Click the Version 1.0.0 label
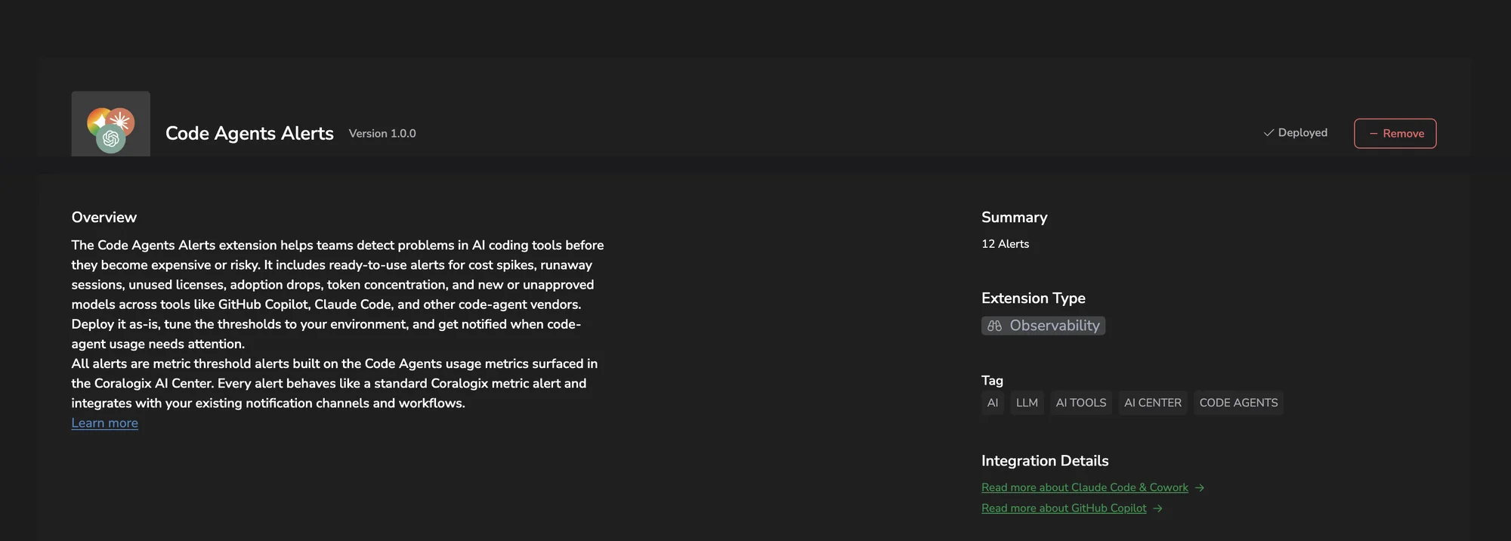The width and height of the screenshot is (1511, 541). click(x=382, y=134)
